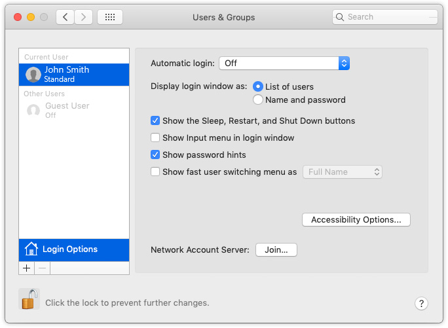Open the Automatic login dropdown
Image resolution: width=448 pixels, height=328 pixels.
(x=284, y=63)
